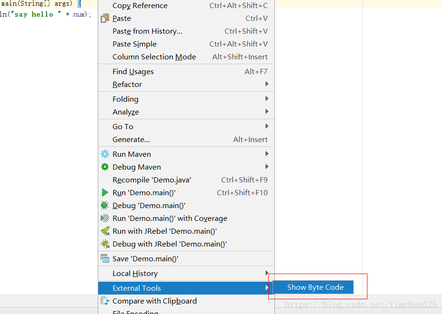Viewport: 442px width, 314px height.
Task: Open Paste from History...
Action: (x=186, y=31)
